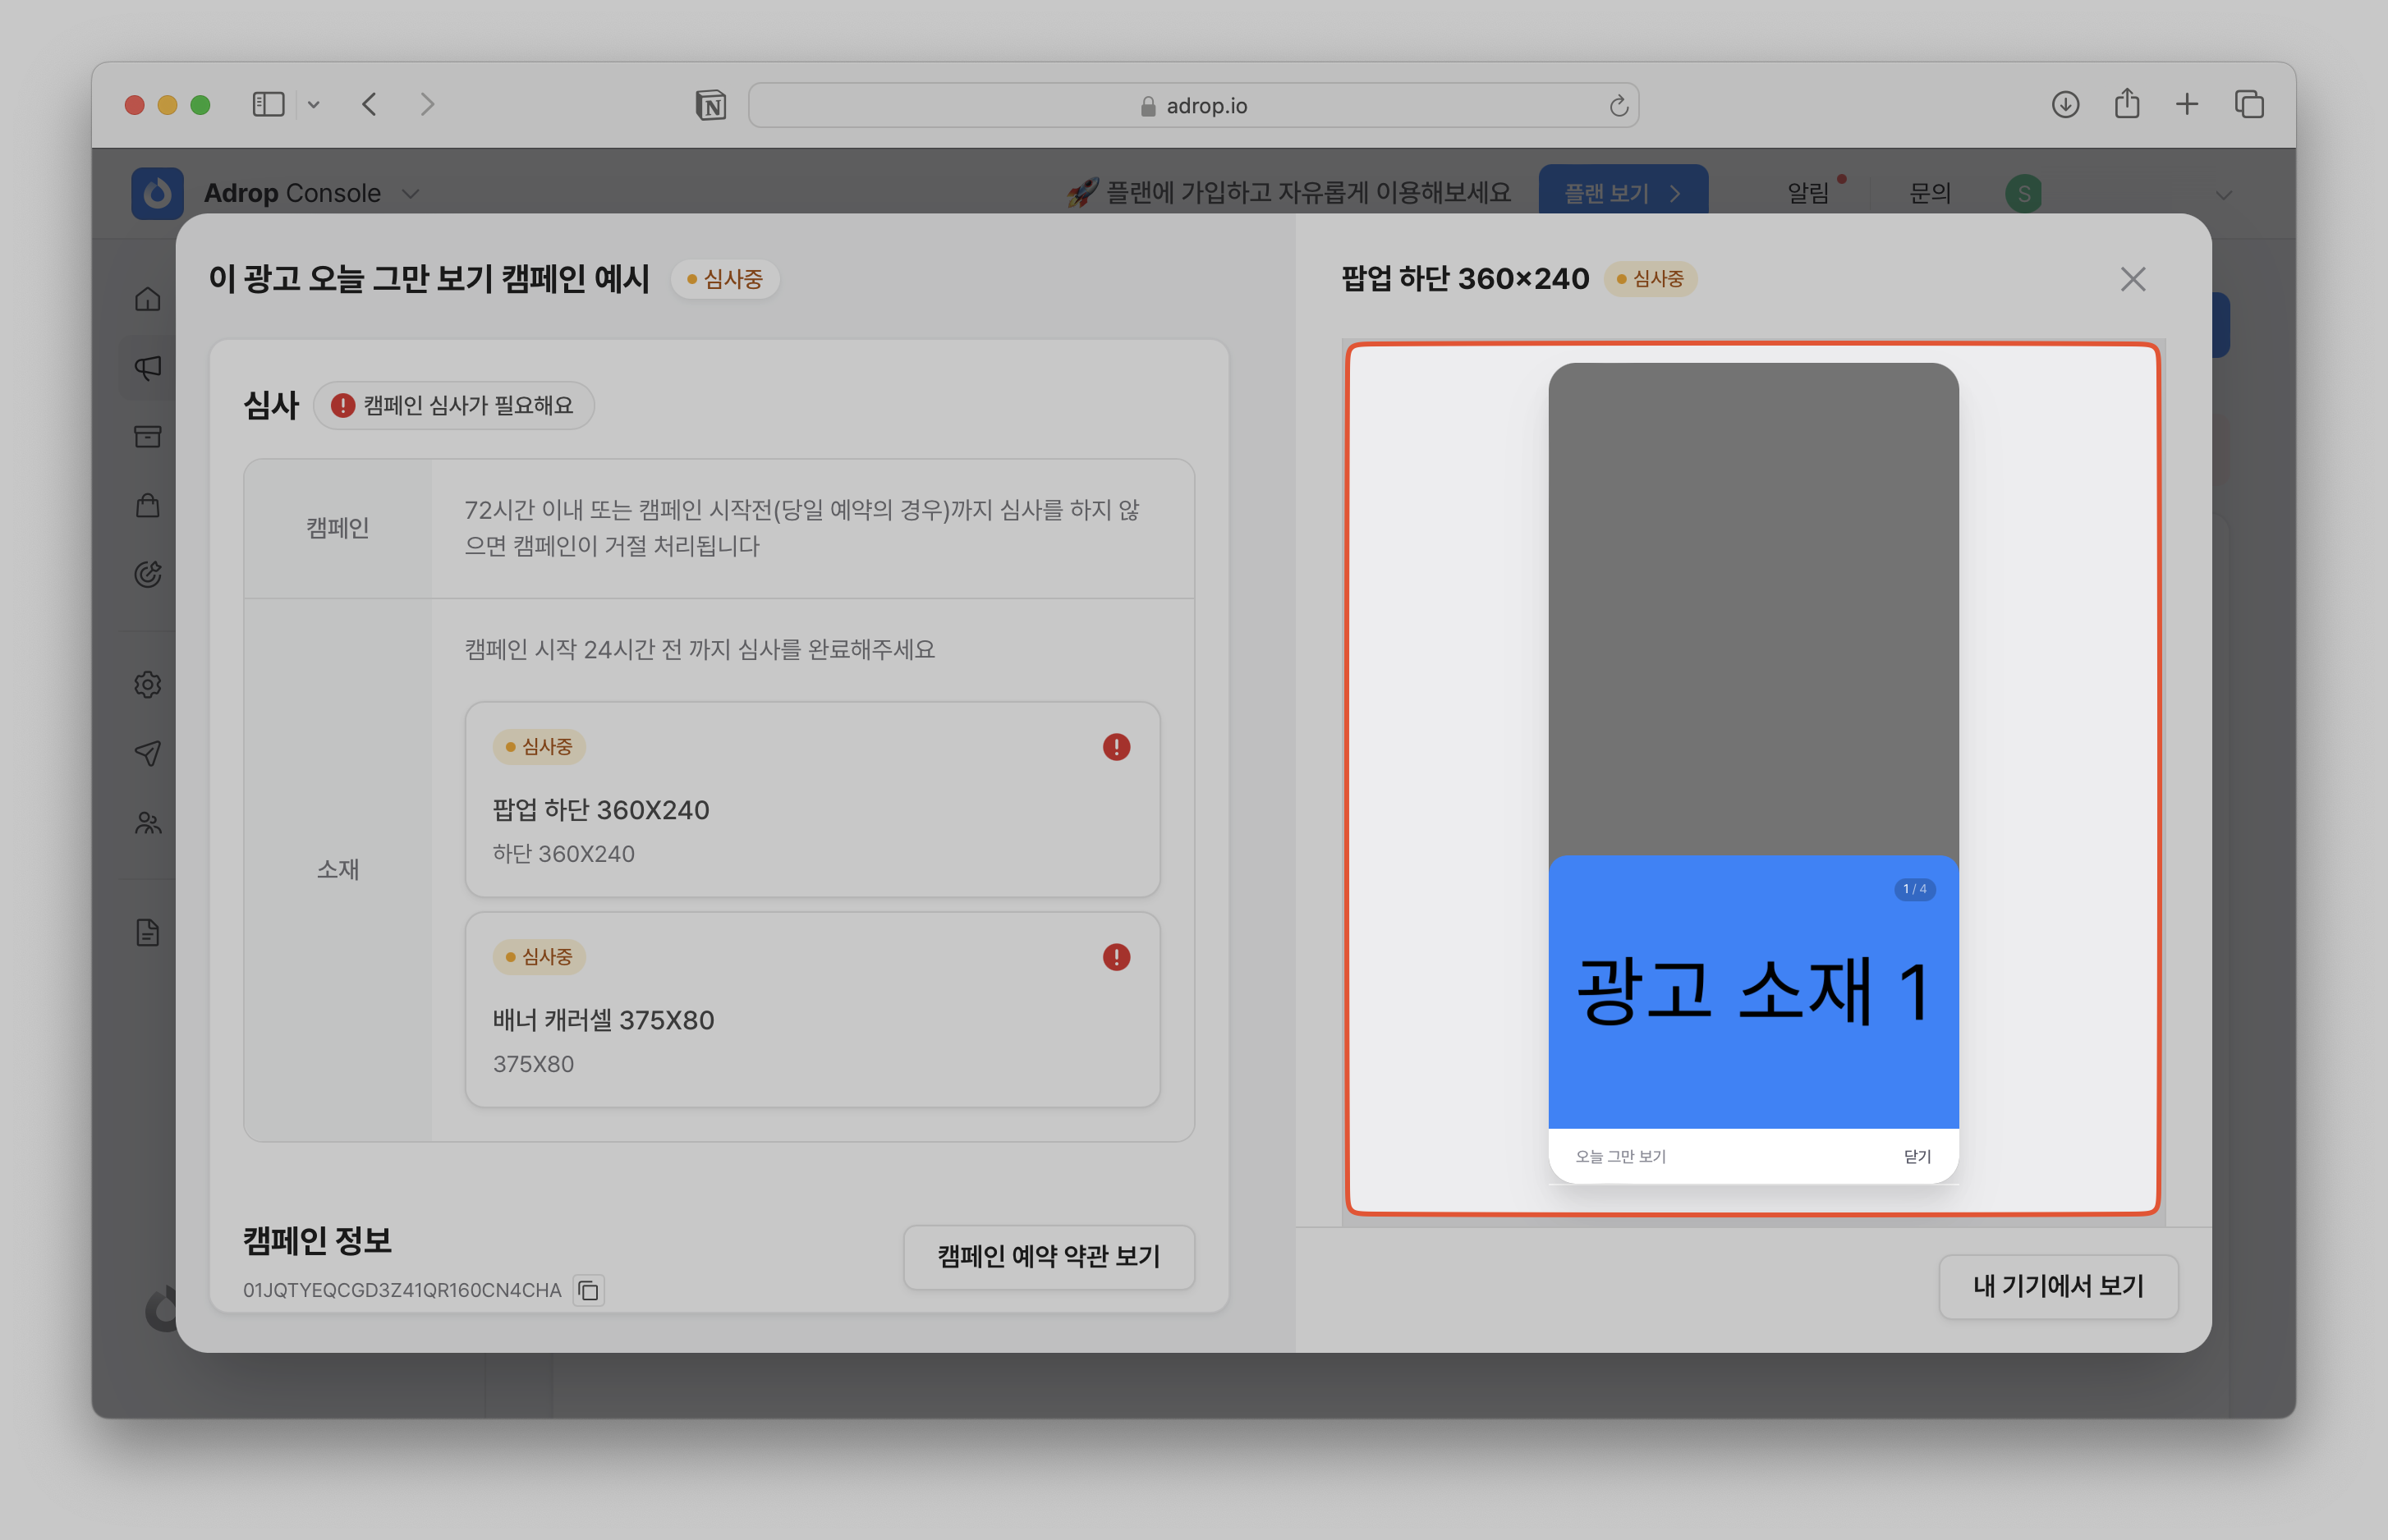
Task: Click 내 기기에서 보기 button
Action: pyautogui.click(x=2058, y=1287)
